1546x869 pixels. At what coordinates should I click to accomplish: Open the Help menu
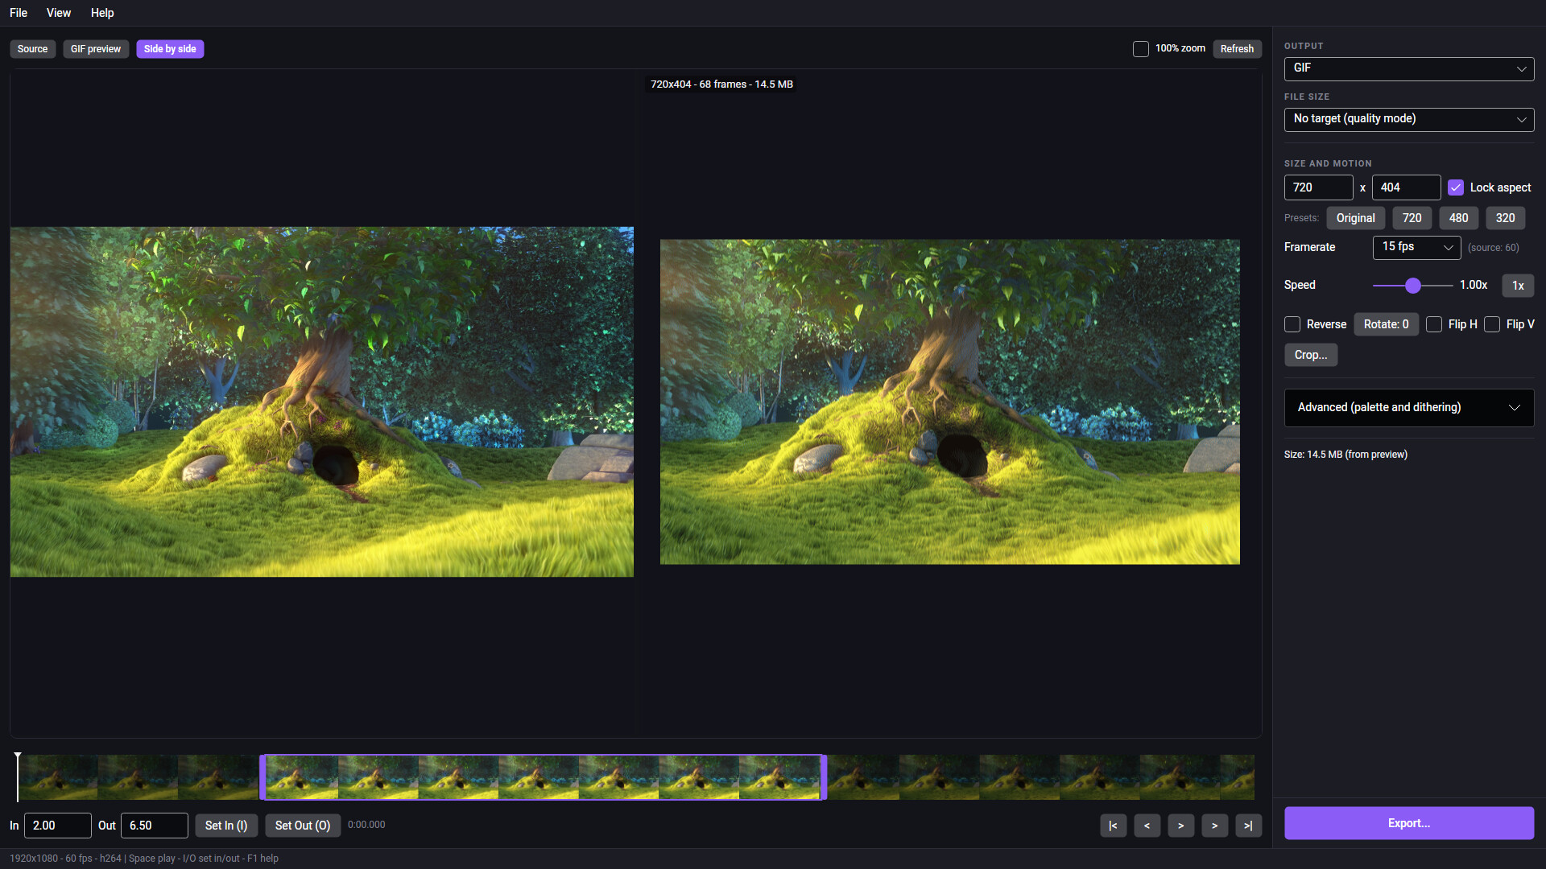point(102,13)
